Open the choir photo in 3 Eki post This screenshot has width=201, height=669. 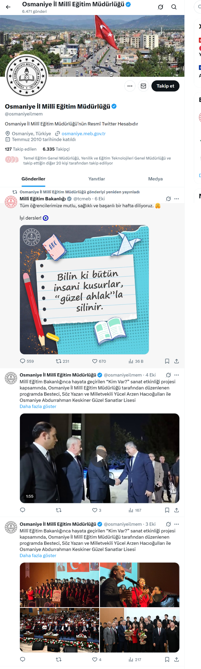pyautogui.click(x=59, y=585)
